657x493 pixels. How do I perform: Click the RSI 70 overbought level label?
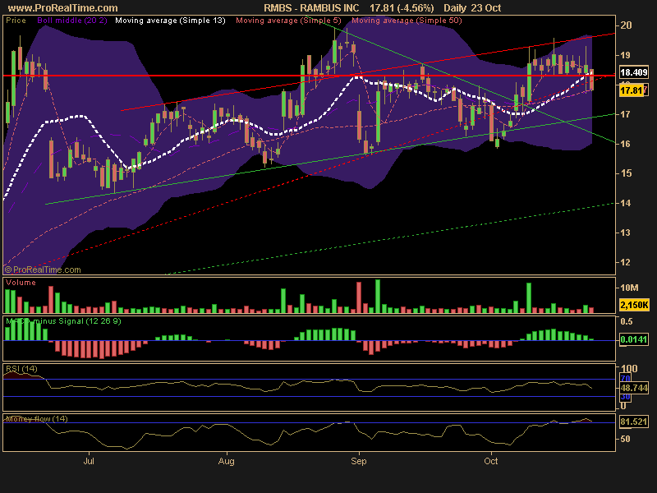(626, 379)
